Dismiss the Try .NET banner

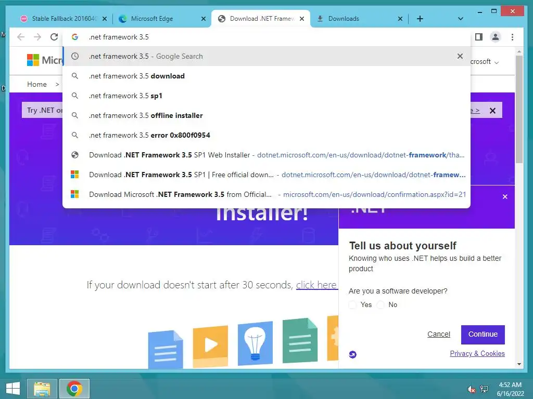coord(492,111)
